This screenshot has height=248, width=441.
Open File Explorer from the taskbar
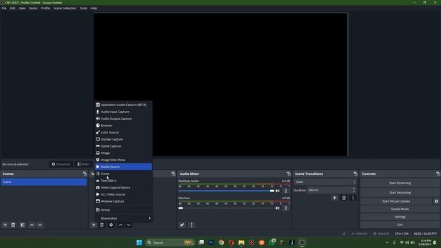[x=241, y=242]
